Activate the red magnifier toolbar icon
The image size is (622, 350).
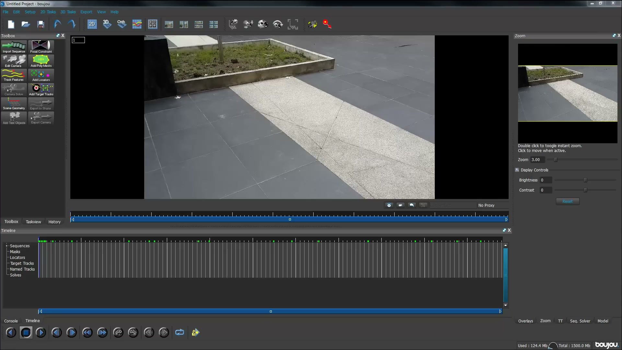[327, 24]
